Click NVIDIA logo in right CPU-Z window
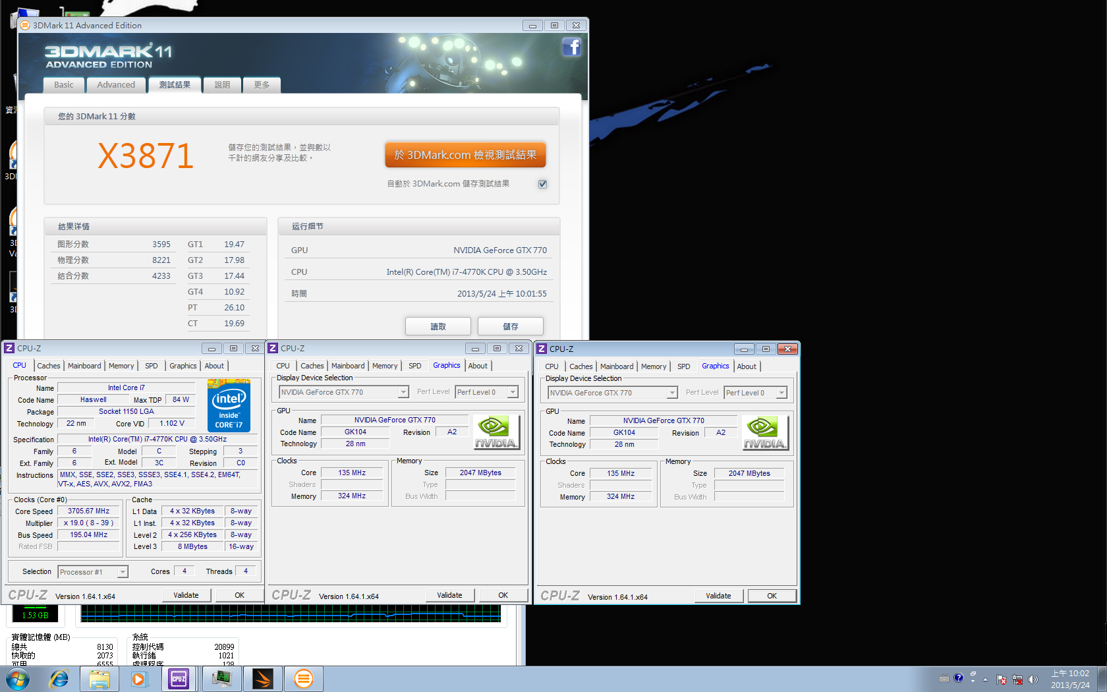The height and width of the screenshot is (692, 1107). [x=765, y=433]
